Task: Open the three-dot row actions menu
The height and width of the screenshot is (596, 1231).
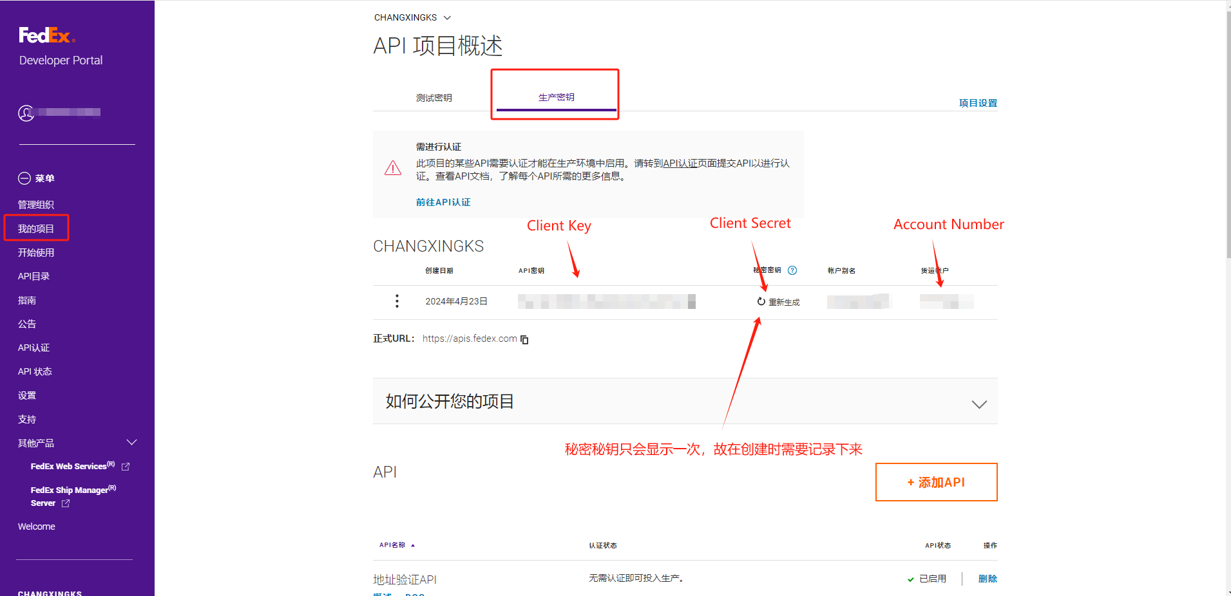Action: point(397,301)
